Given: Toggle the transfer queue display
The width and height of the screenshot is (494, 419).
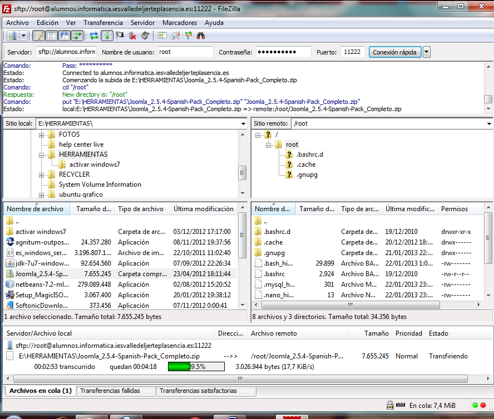Looking at the screenshot, I should [x=77, y=36].
